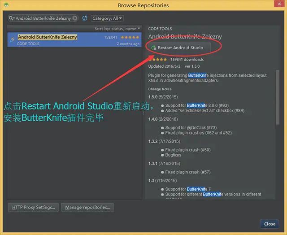This screenshot has width=287, height=235.
Task: Click the five-star rating in the list row
Action: [130, 37]
